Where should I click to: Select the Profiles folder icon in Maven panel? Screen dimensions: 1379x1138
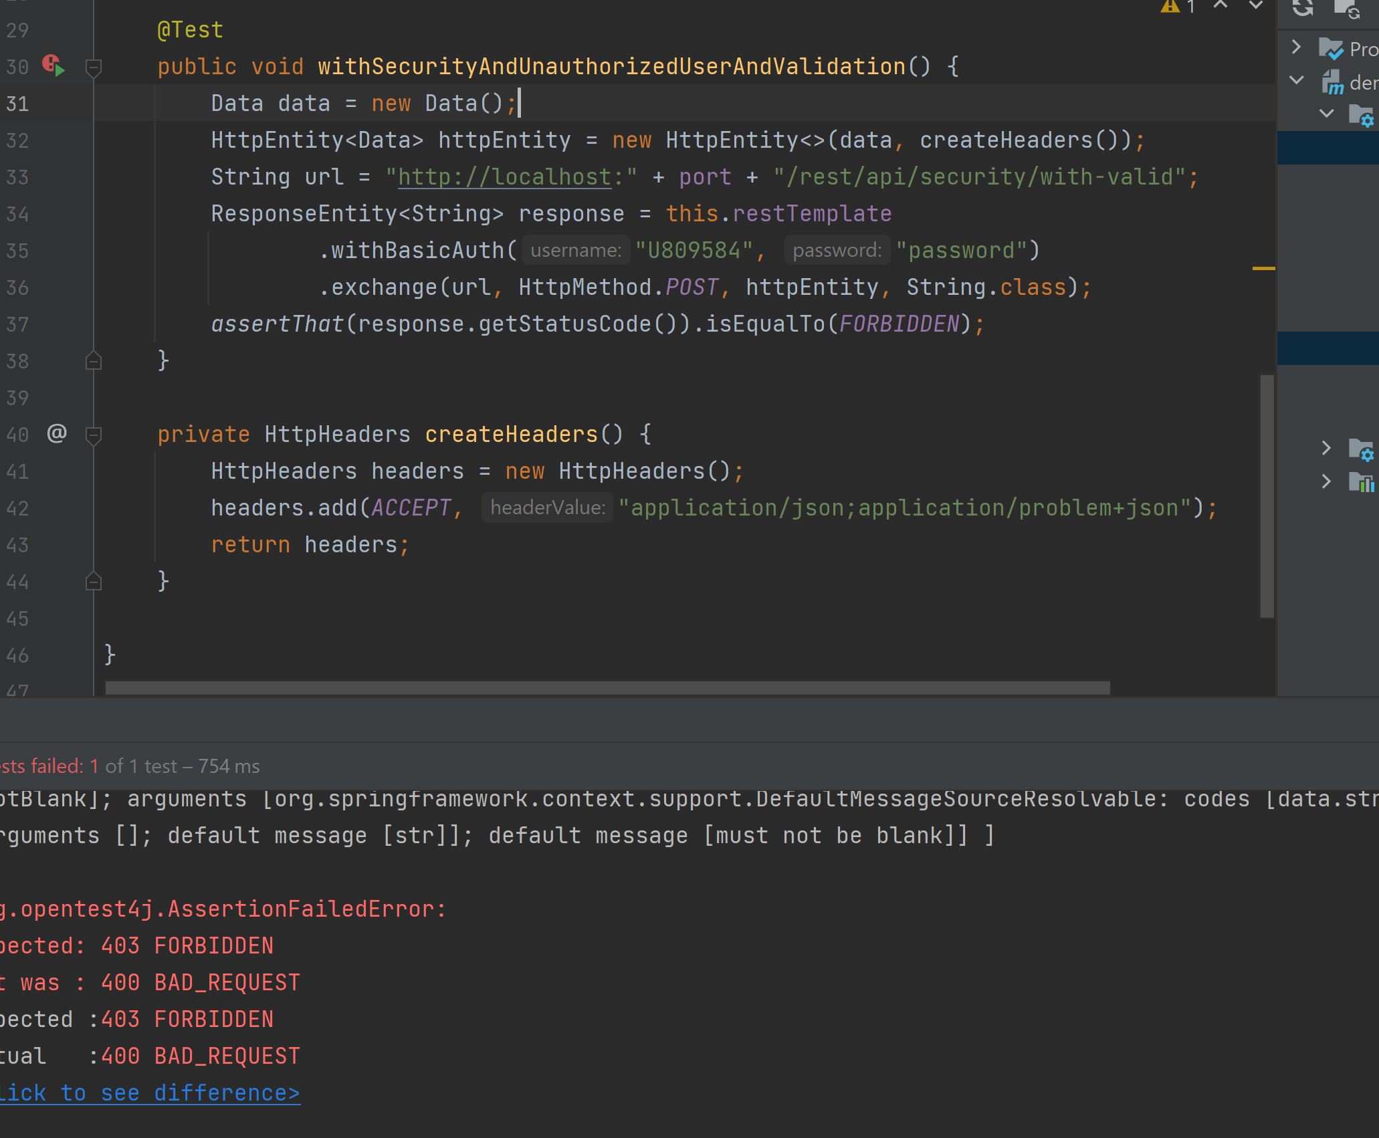(x=1331, y=48)
